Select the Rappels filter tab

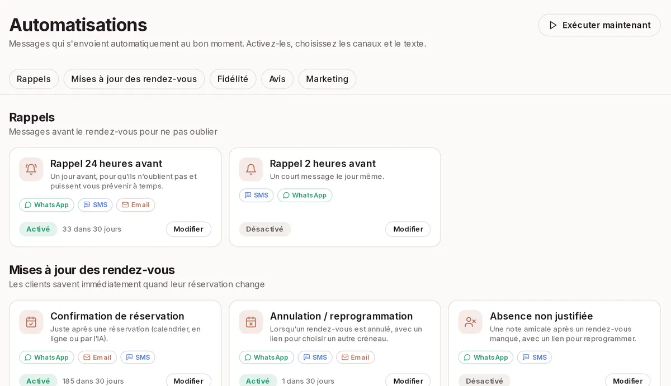[34, 79]
